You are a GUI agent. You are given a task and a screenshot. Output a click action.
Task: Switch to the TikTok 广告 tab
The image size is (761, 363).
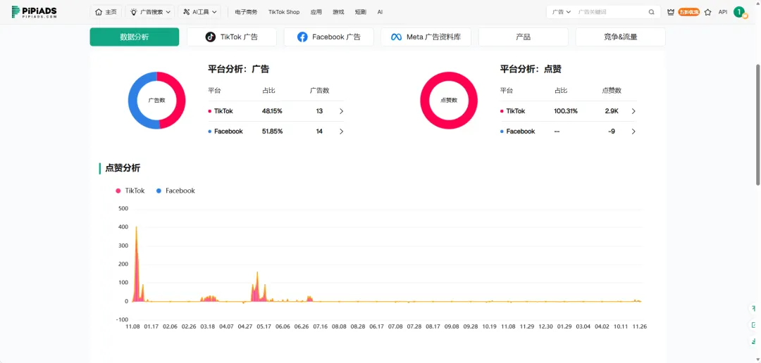(x=231, y=37)
